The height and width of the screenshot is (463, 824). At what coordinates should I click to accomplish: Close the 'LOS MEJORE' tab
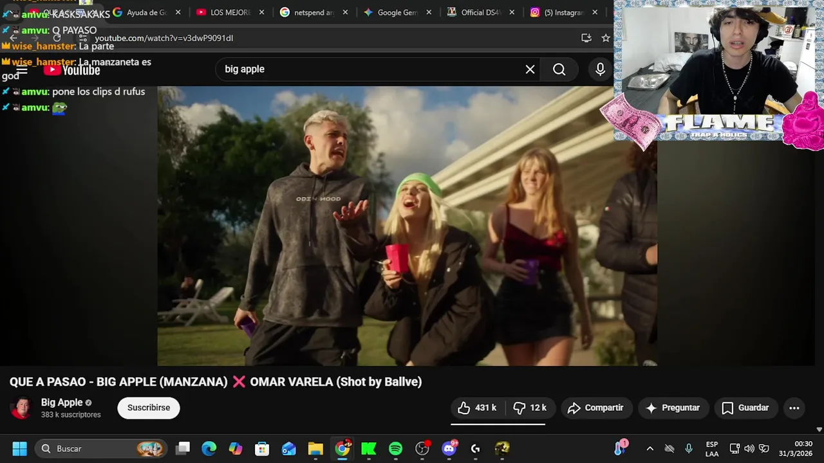tap(262, 12)
